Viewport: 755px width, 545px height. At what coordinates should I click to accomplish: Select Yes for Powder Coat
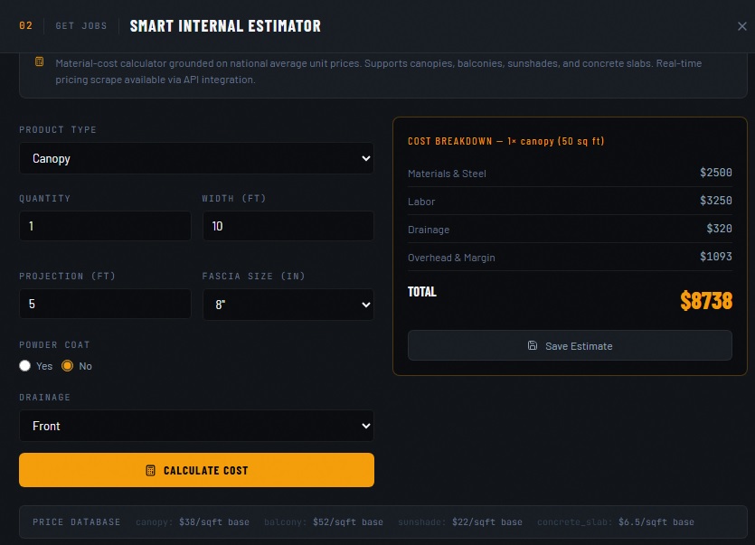[x=25, y=366]
